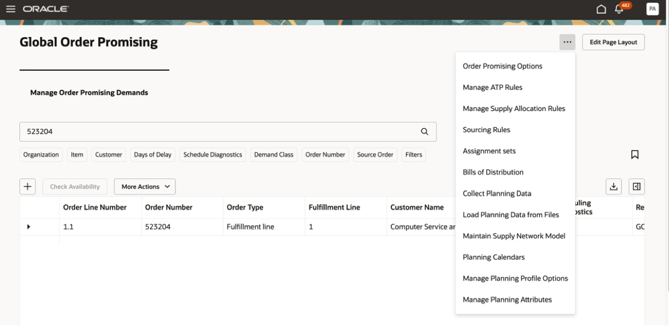Select Manage Order Promising Demands tab

click(89, 93)
